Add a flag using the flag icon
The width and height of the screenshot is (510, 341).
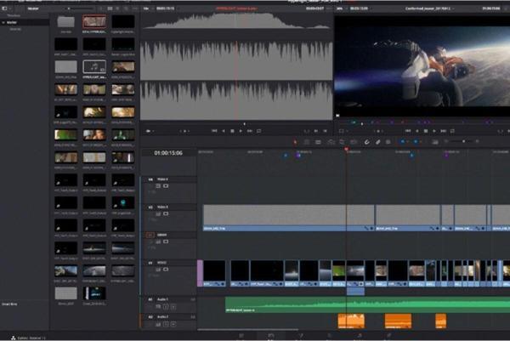403,142
